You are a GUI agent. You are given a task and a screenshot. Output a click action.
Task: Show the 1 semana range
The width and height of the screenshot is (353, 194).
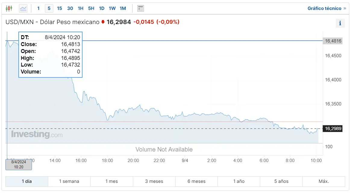[69, 181]
